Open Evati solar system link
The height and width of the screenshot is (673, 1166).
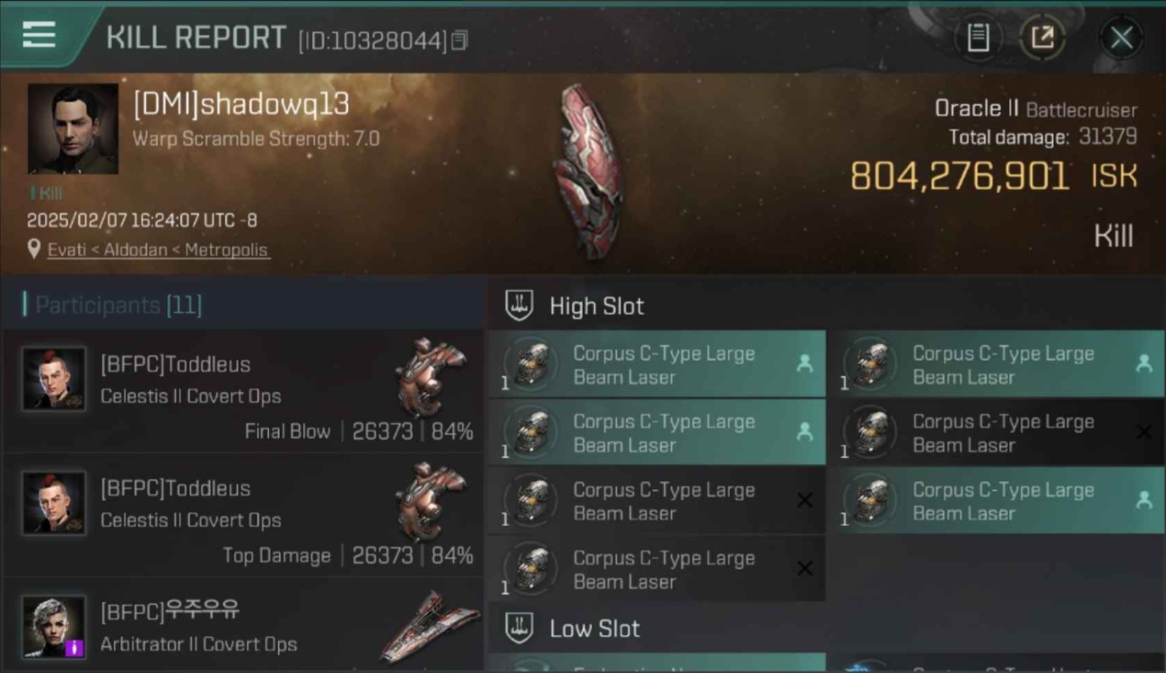click(66, 250)
